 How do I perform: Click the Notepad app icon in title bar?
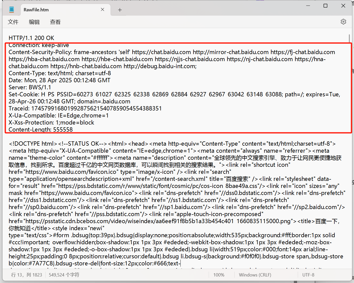[12, 10]
